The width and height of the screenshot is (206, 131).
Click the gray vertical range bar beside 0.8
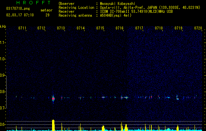click(x=6, y=92)
